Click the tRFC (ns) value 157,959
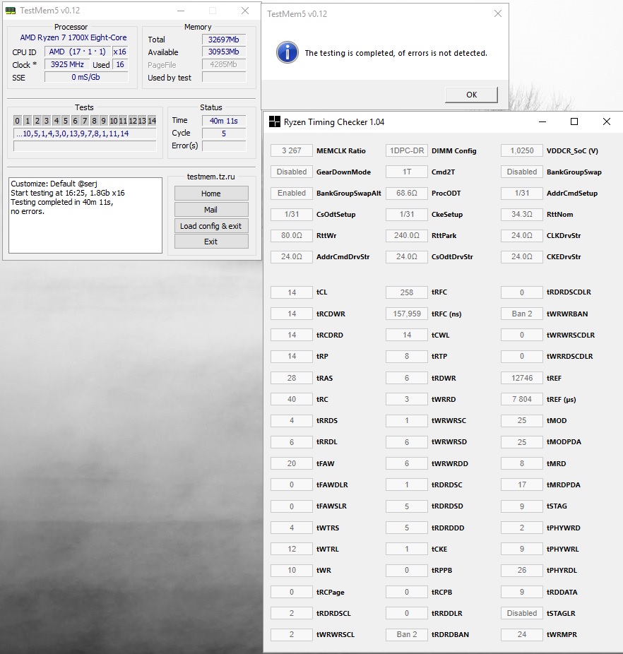The image size is (623, 654). pyautogui.click(x=406, y=314)
